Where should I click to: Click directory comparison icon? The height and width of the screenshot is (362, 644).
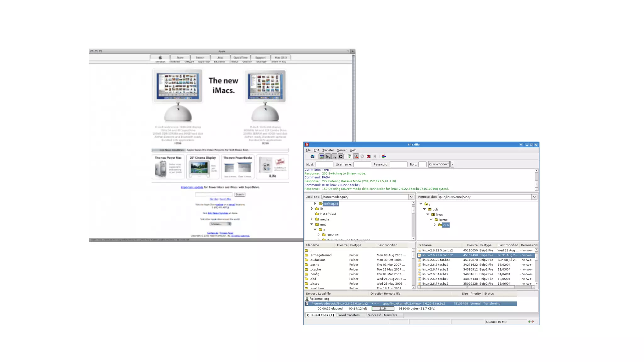tap(384, 156)
